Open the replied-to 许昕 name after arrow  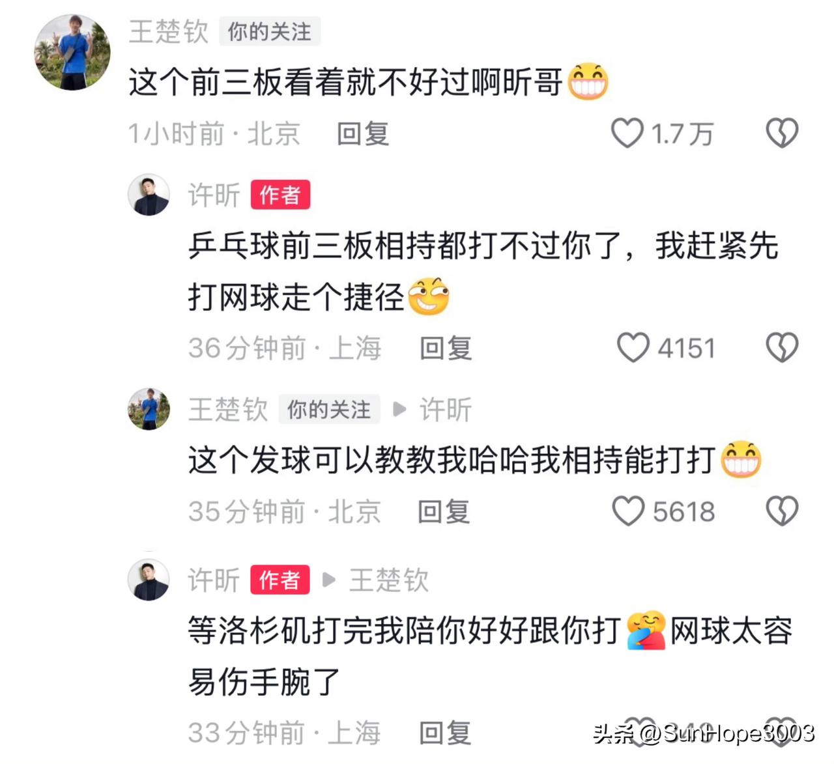point(446,410)
